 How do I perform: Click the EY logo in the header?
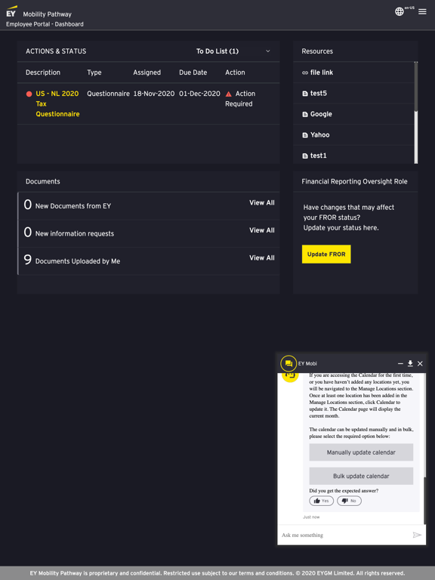click(x=11, y=12)
